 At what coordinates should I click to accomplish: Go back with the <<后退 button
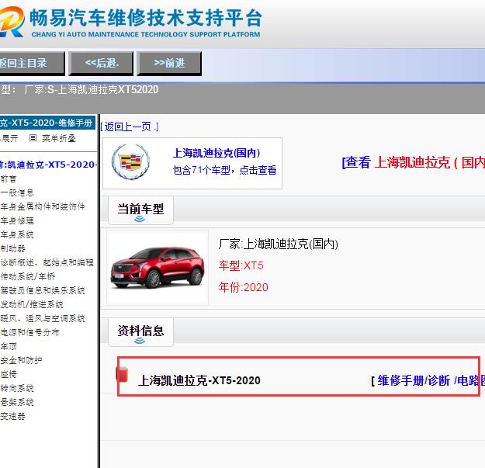point(101,64)
